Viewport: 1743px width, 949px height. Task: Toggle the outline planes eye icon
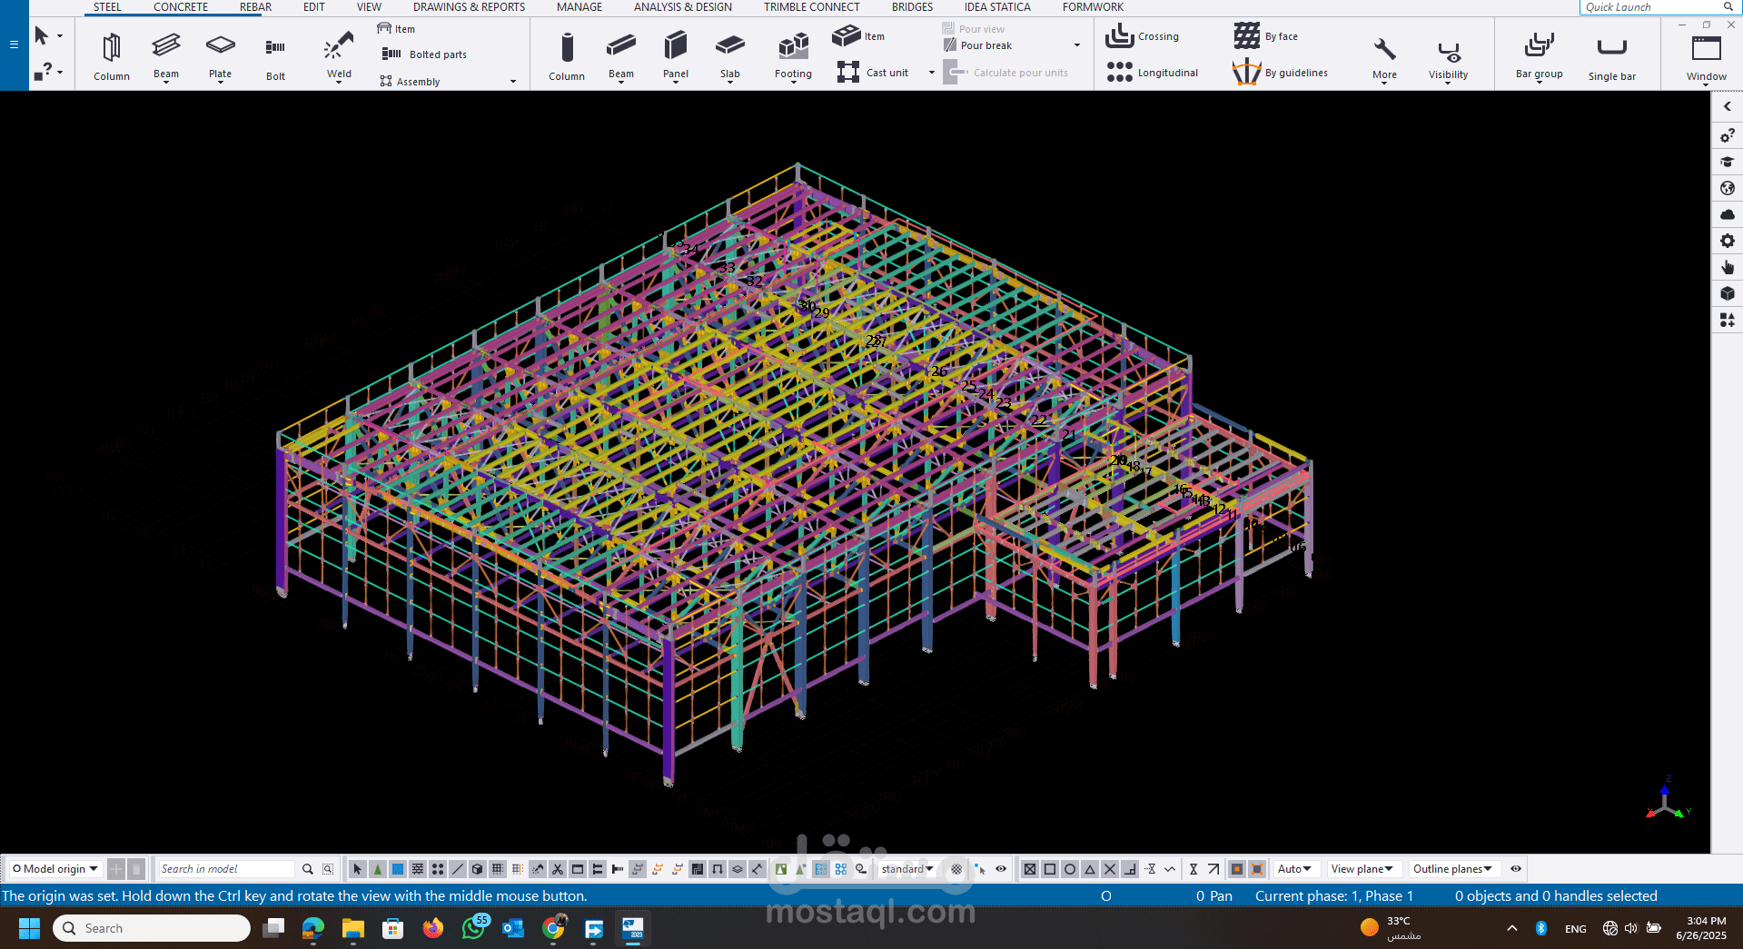click(1516, 869)
